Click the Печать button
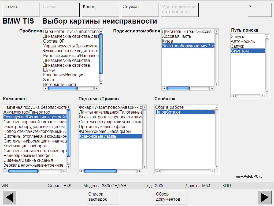Image resolution: width=274 pixels, height=206 pixels. (21, 10)
